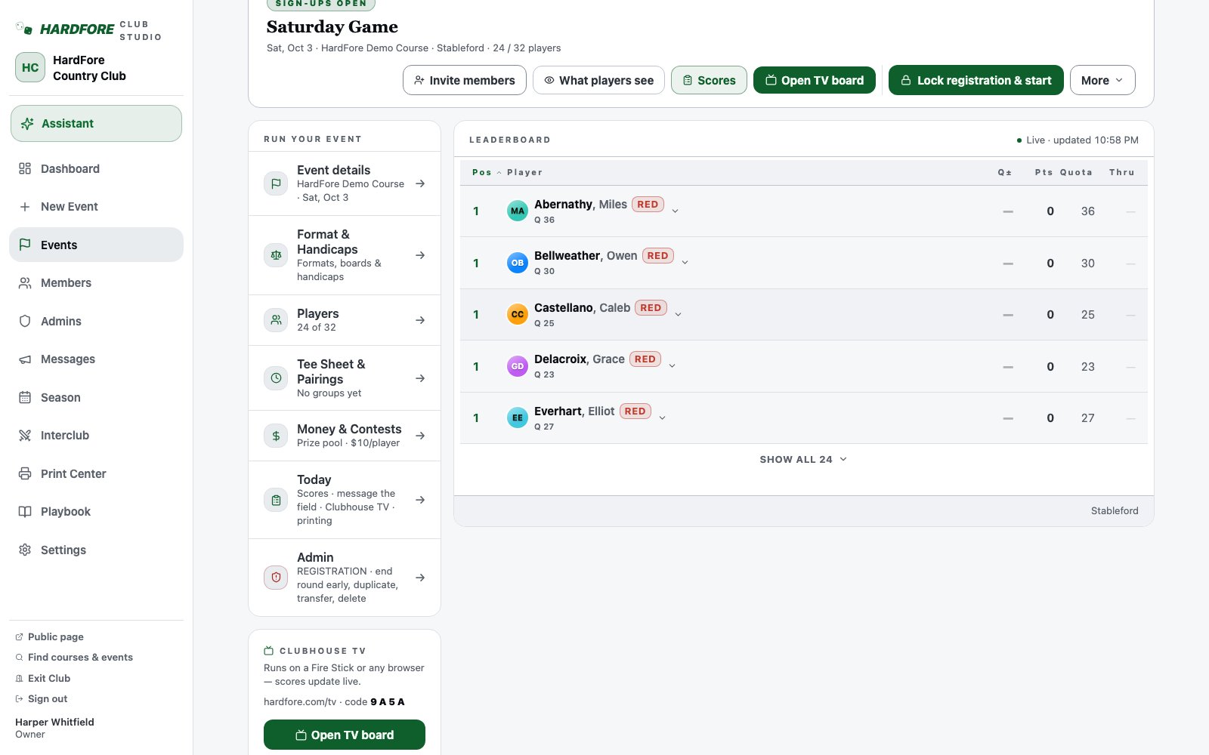Click the Admin red shield icon

pyautogui.click(x=276, y=578)
